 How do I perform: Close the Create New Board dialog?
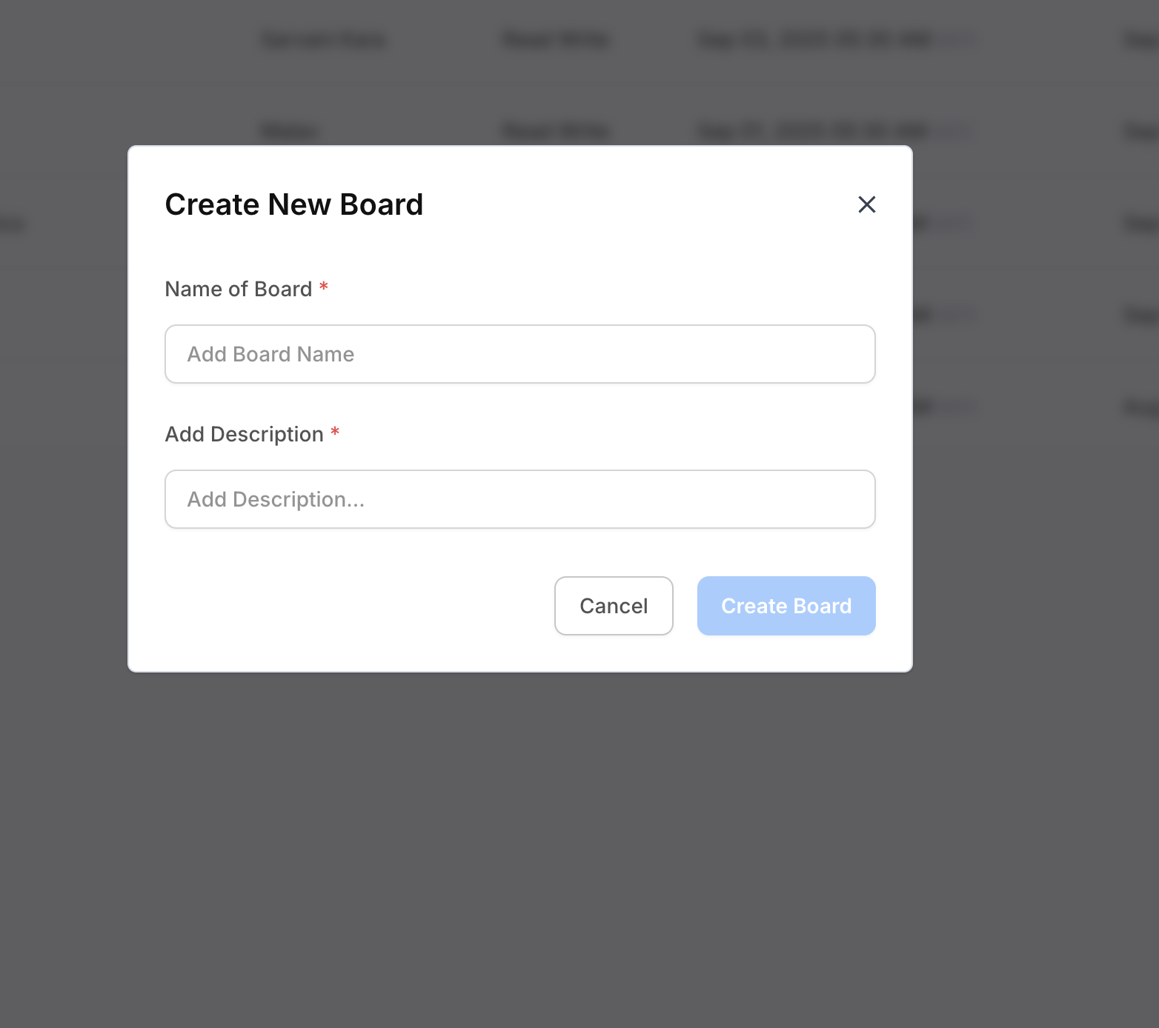(866, 204)
